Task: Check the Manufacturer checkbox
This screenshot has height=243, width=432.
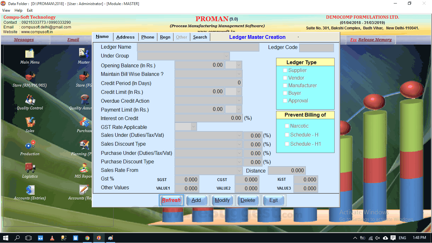Action: pos(285,85)
